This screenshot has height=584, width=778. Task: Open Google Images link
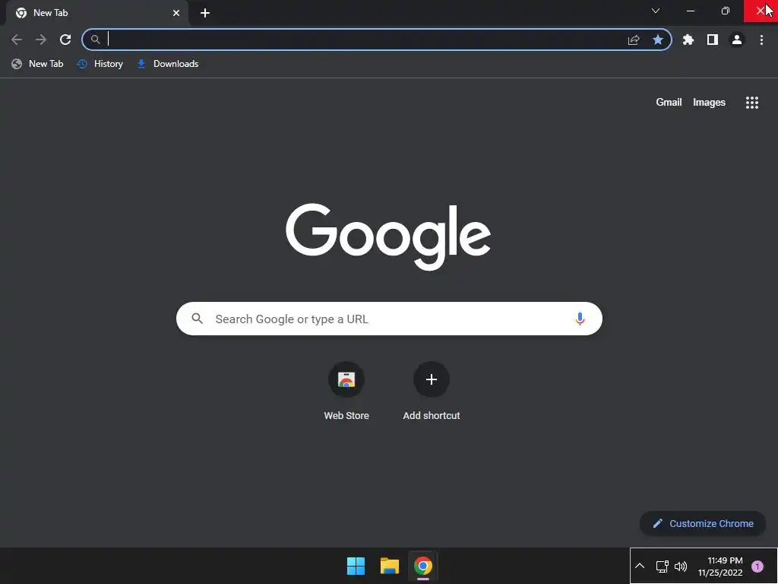click(x=709, y=103)
